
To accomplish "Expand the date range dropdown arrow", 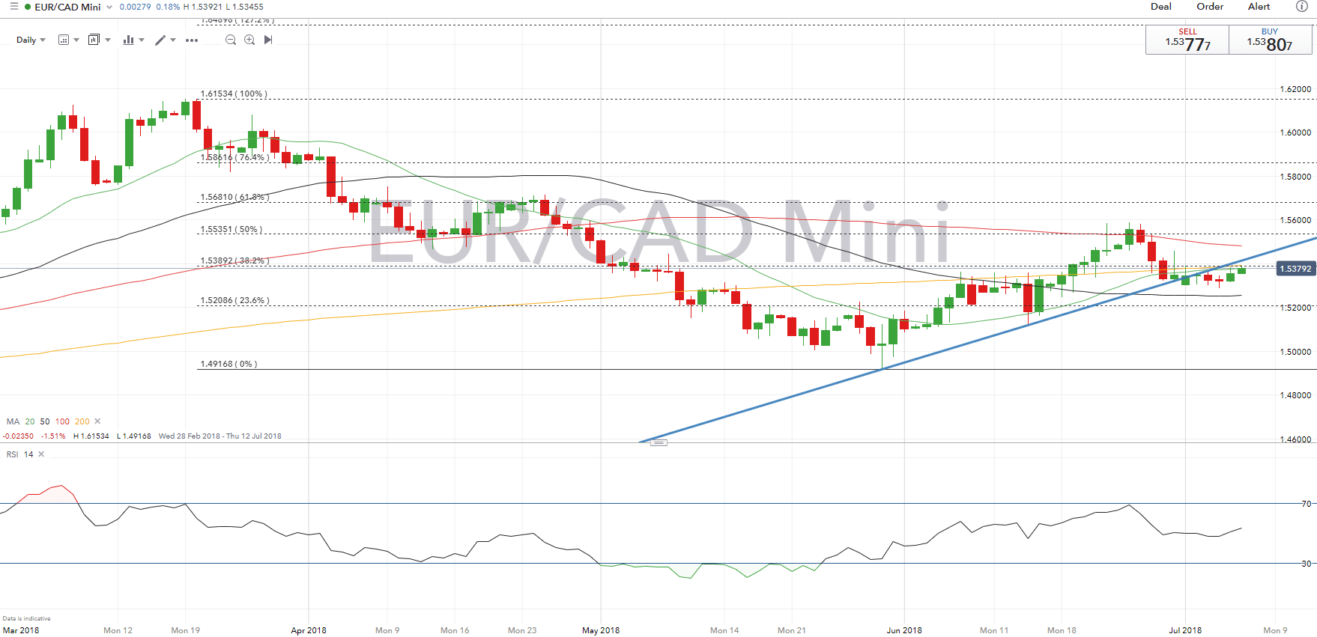I will click(76, 40).
